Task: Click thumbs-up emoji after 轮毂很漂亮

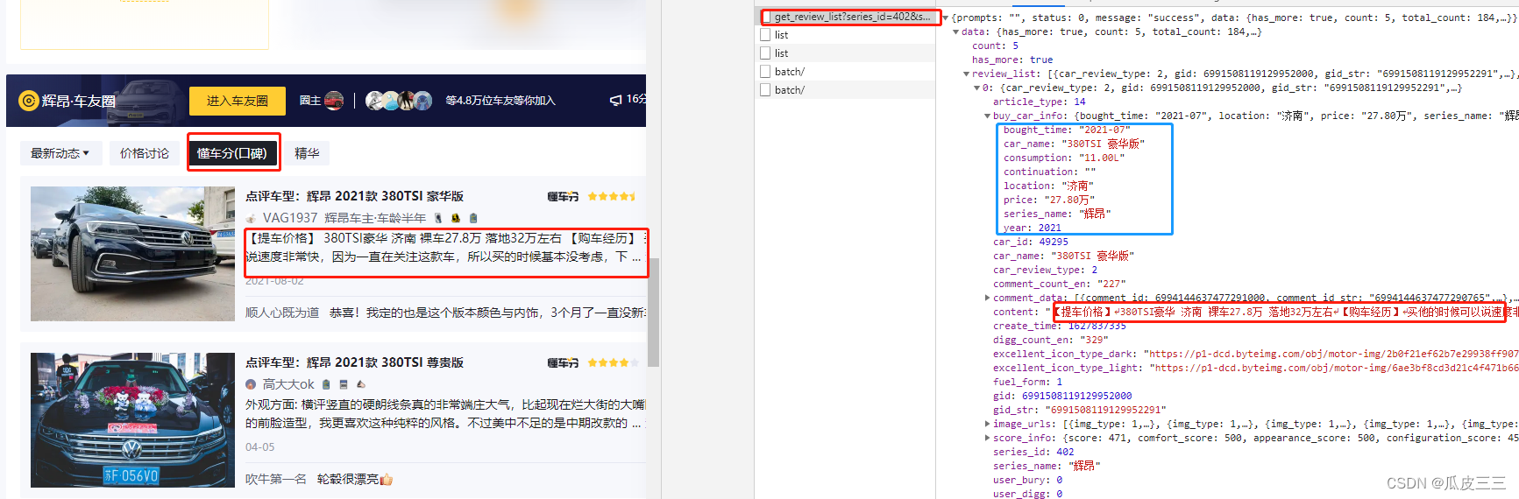Action: pos(387,479)
